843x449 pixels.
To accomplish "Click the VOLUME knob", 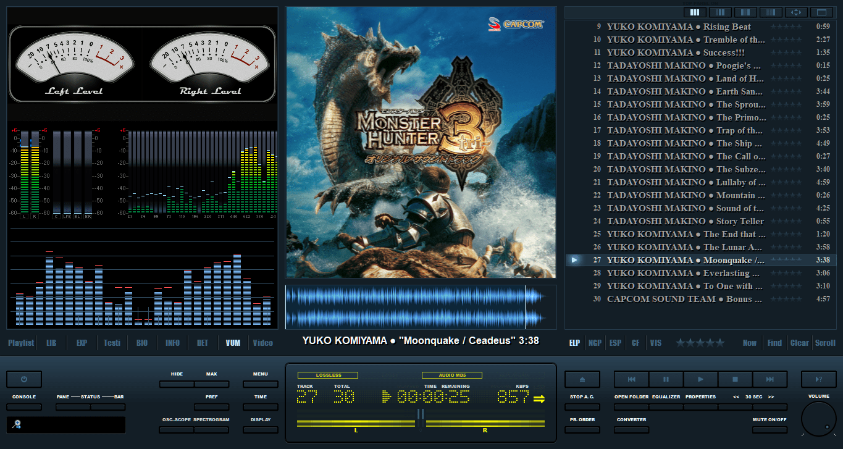I will coord(819,419).
